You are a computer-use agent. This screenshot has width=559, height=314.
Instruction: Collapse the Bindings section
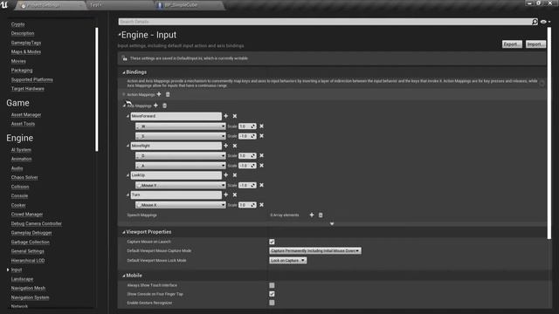[x=124, y=72]
